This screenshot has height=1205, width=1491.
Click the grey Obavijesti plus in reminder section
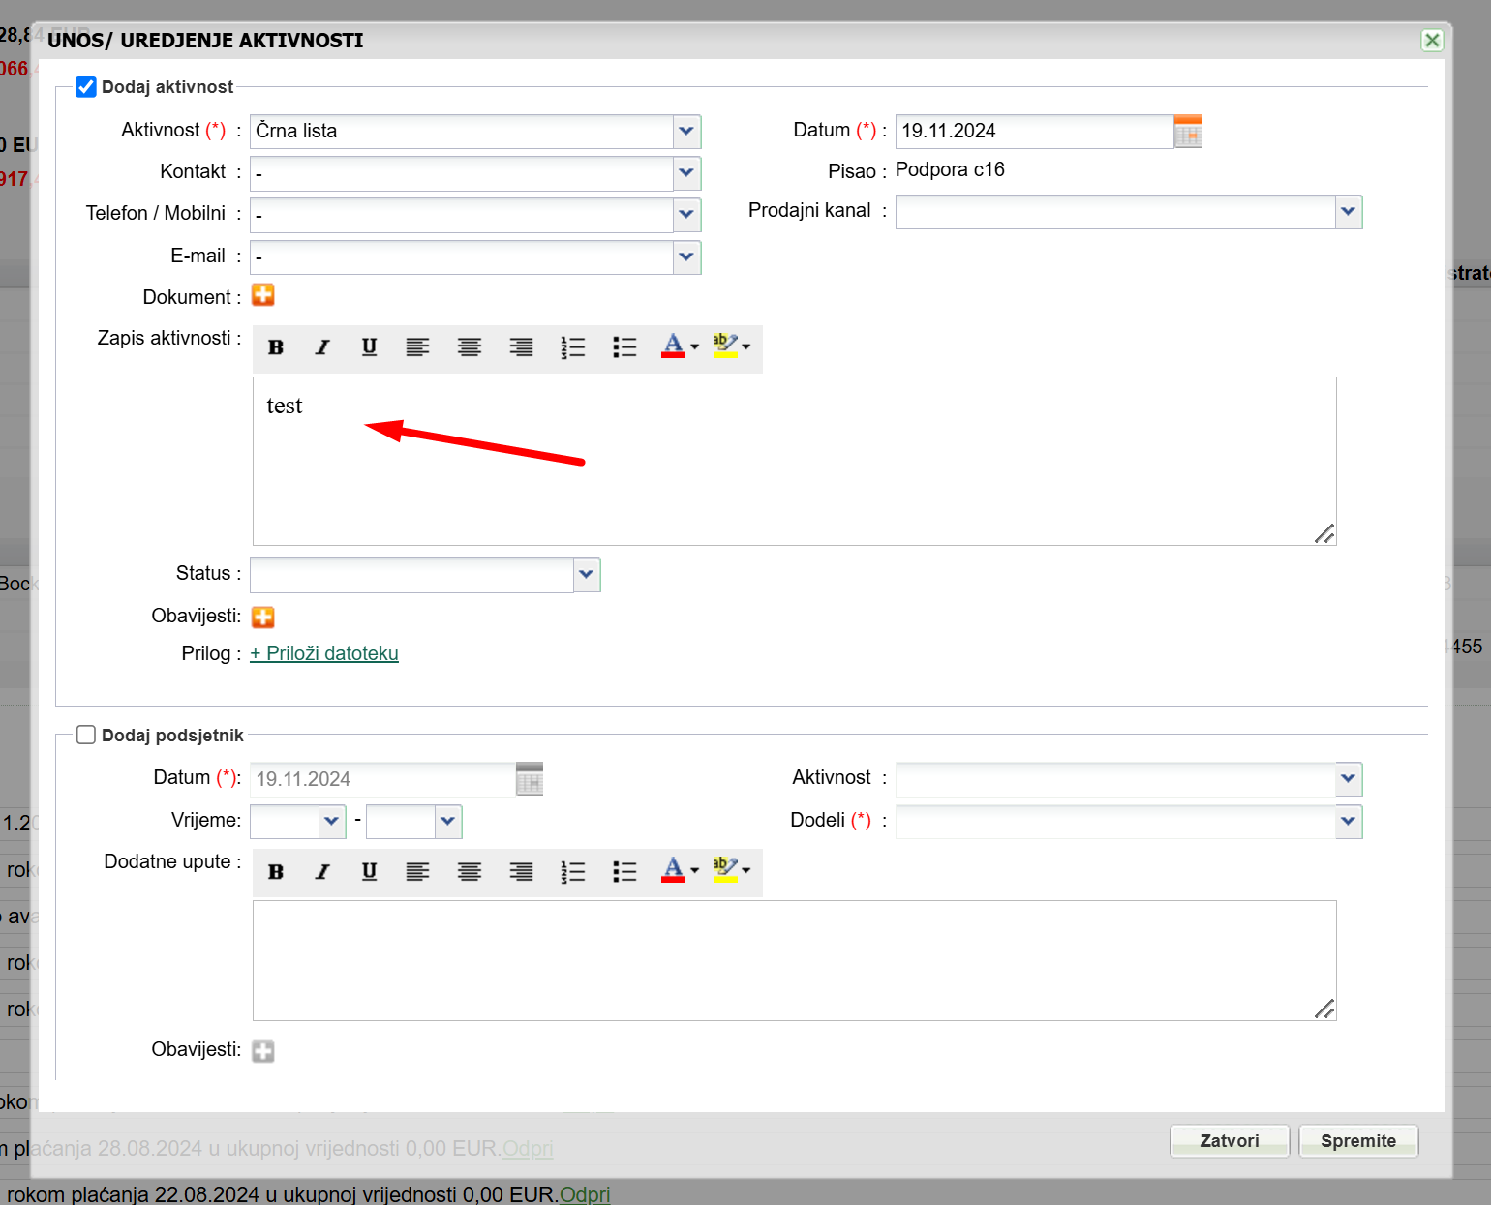263,1051
